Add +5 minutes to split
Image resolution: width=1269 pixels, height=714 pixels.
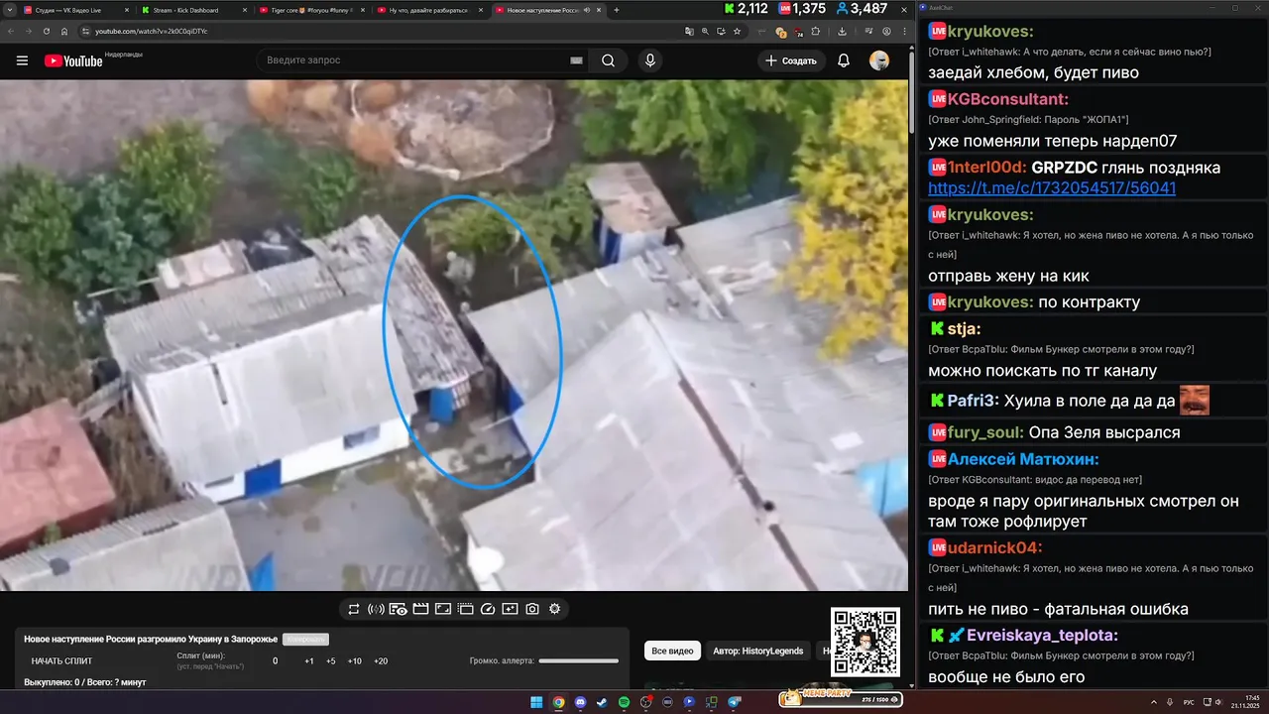coord(331,661)
